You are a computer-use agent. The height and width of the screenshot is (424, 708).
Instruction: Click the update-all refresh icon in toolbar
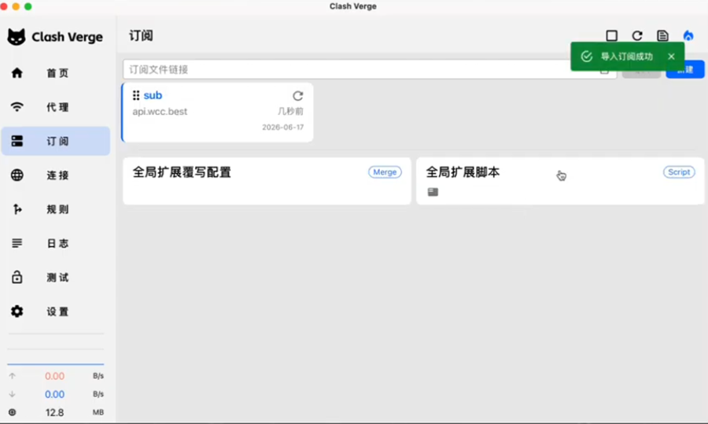(637, 35)
